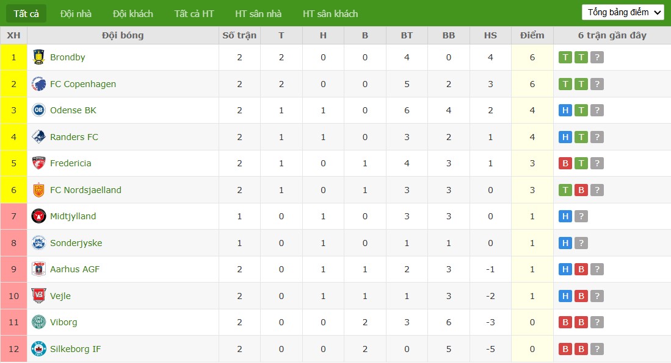Click the Aarhus AGF team name
671x363 pixels.
(75, 269)
